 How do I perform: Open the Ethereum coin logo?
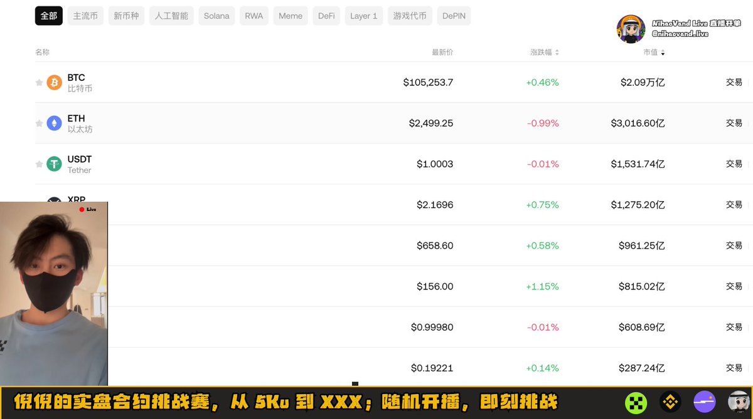click(55, 123)
